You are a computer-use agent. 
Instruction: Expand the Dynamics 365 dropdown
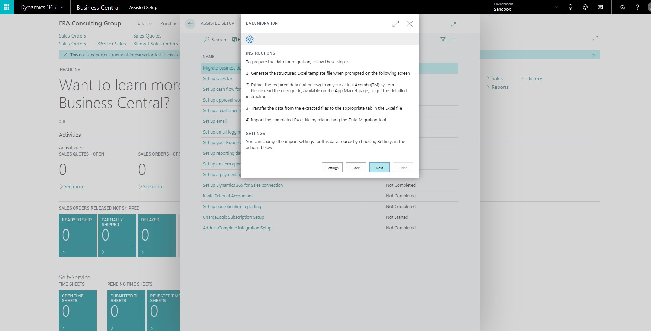[x=62, y=7]
